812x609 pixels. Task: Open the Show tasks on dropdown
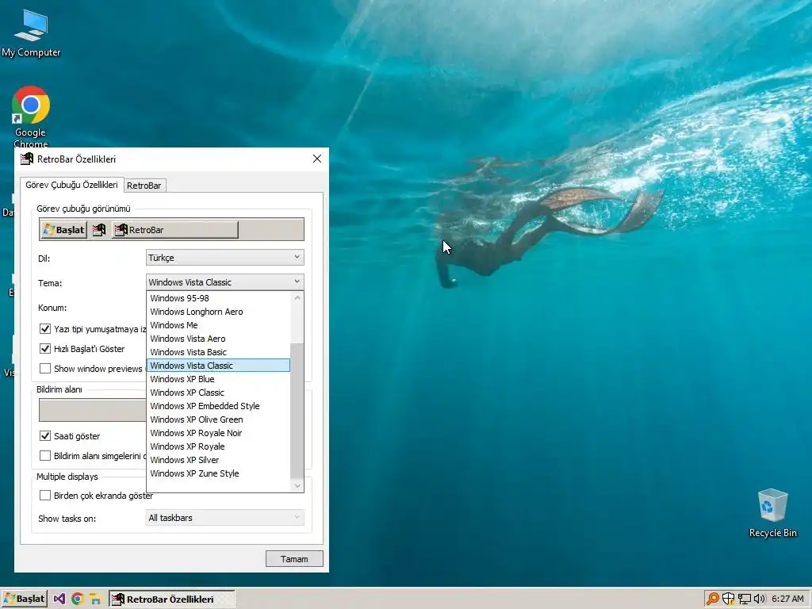pyautogui.click(x=224, y=517)
